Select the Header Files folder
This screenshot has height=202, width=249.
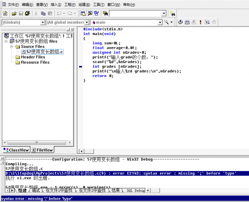[x=33, y=57]
